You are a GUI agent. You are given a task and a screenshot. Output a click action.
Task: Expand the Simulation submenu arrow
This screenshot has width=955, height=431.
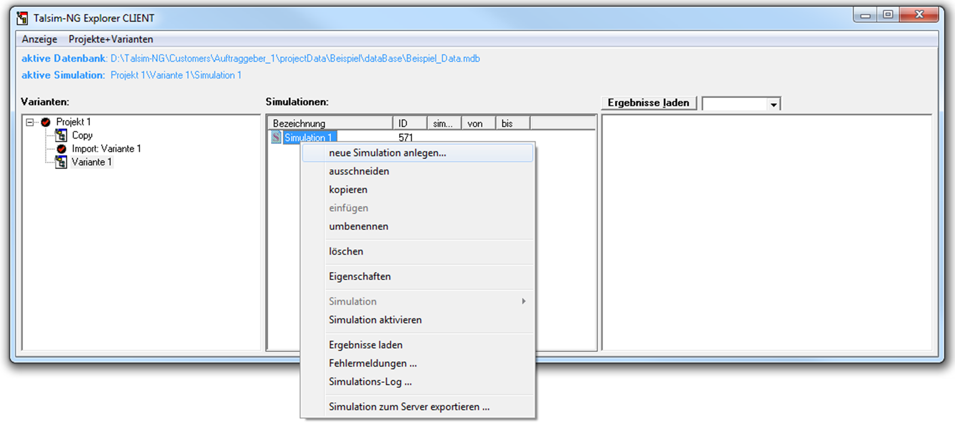tap(523, 301)
